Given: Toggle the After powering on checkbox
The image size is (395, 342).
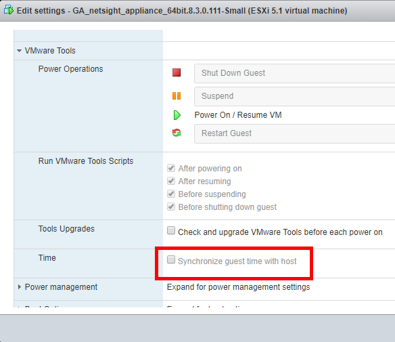Looking at the screenshot, I should point(171,168).
